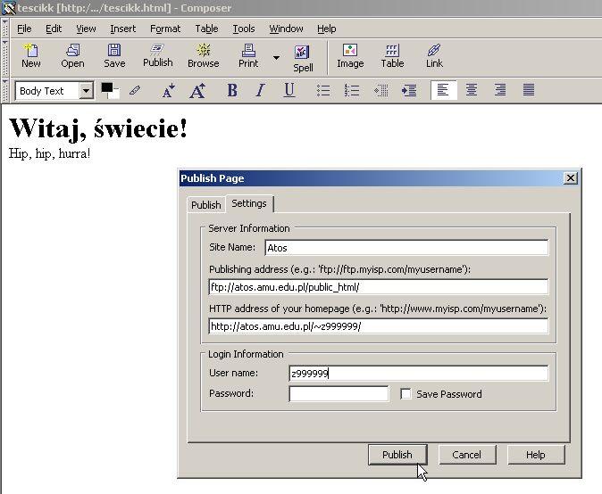Indent the text with the increase indent icon
Image resolution: width=602 pixels, height=494 pixels.
coord(409,91)
